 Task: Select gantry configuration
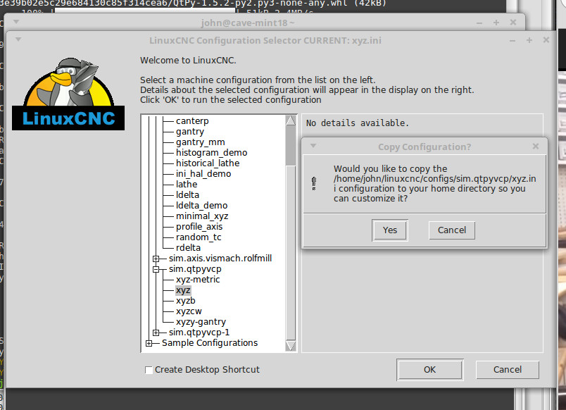click(190, 132)
